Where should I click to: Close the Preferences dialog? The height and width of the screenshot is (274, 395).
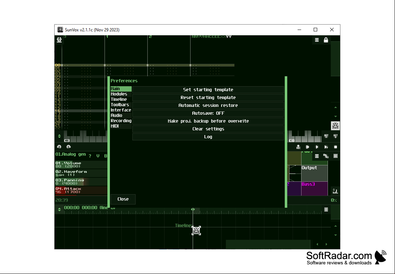tap(123, 199)
